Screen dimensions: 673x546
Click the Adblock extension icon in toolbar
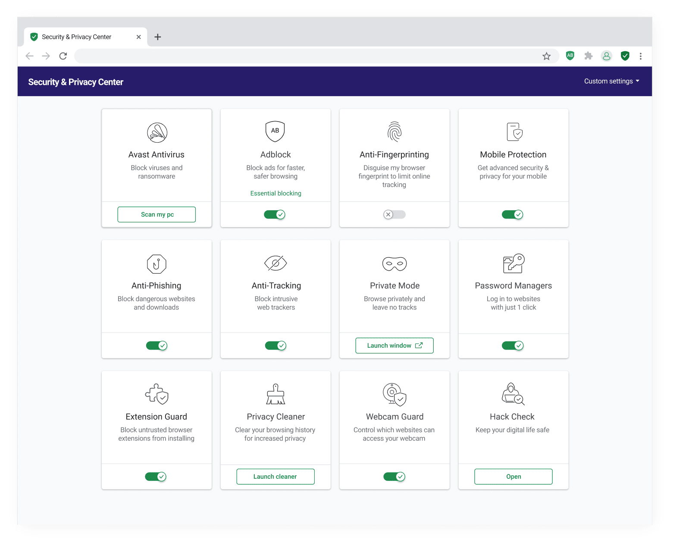570,56
